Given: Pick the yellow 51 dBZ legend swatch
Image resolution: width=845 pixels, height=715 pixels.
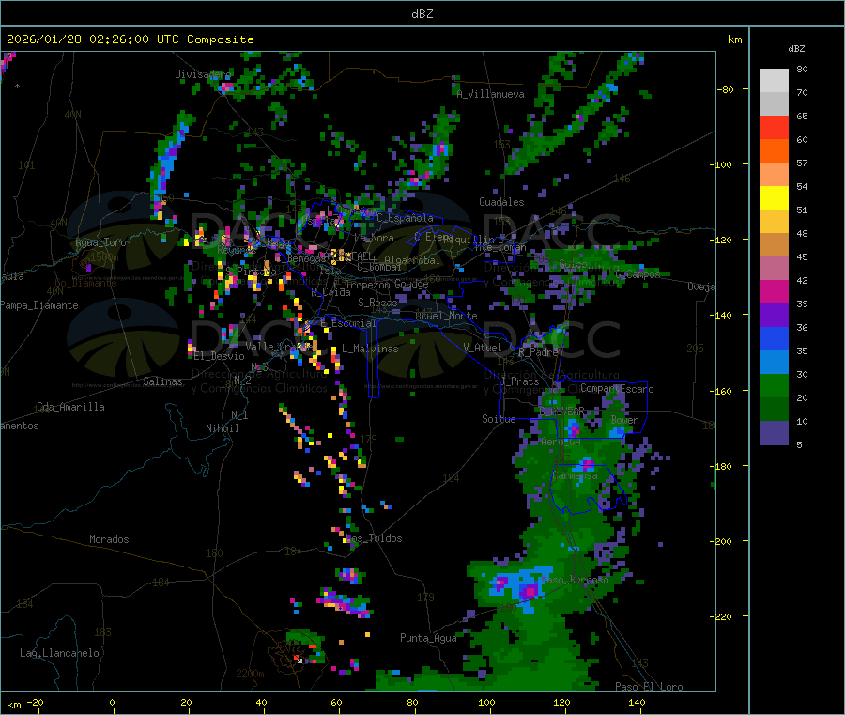Looking at the screenshot, I should point(774,198).
